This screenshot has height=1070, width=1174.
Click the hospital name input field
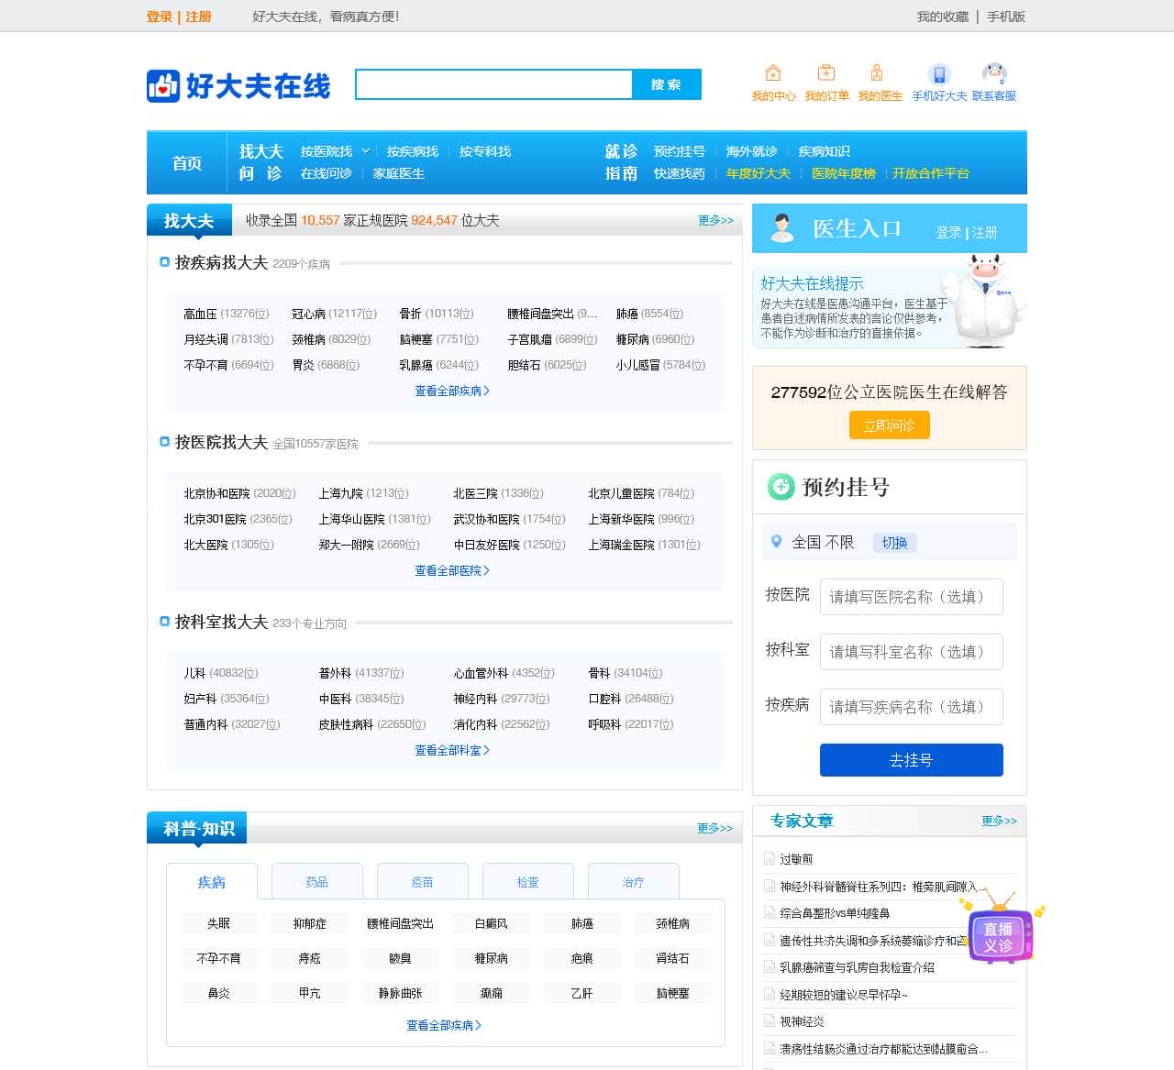(911, 597)
